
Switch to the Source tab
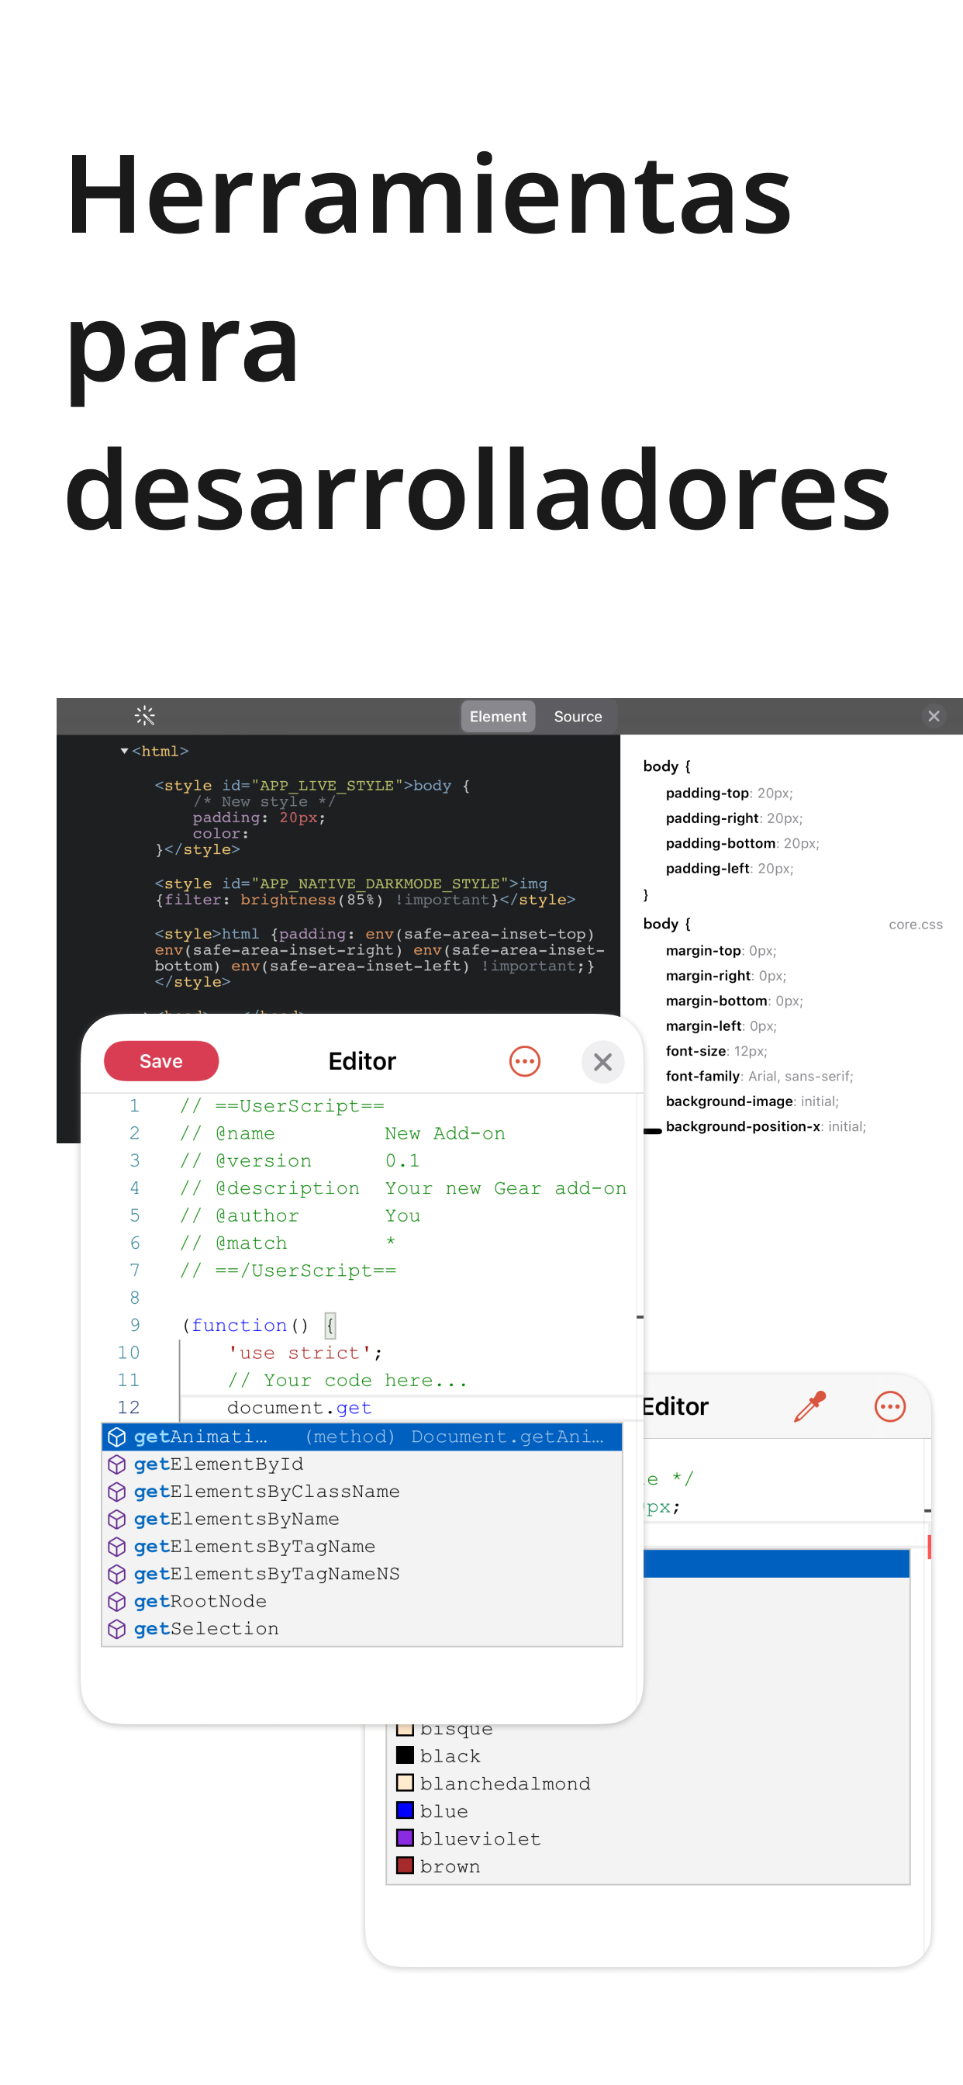point(578,716)
